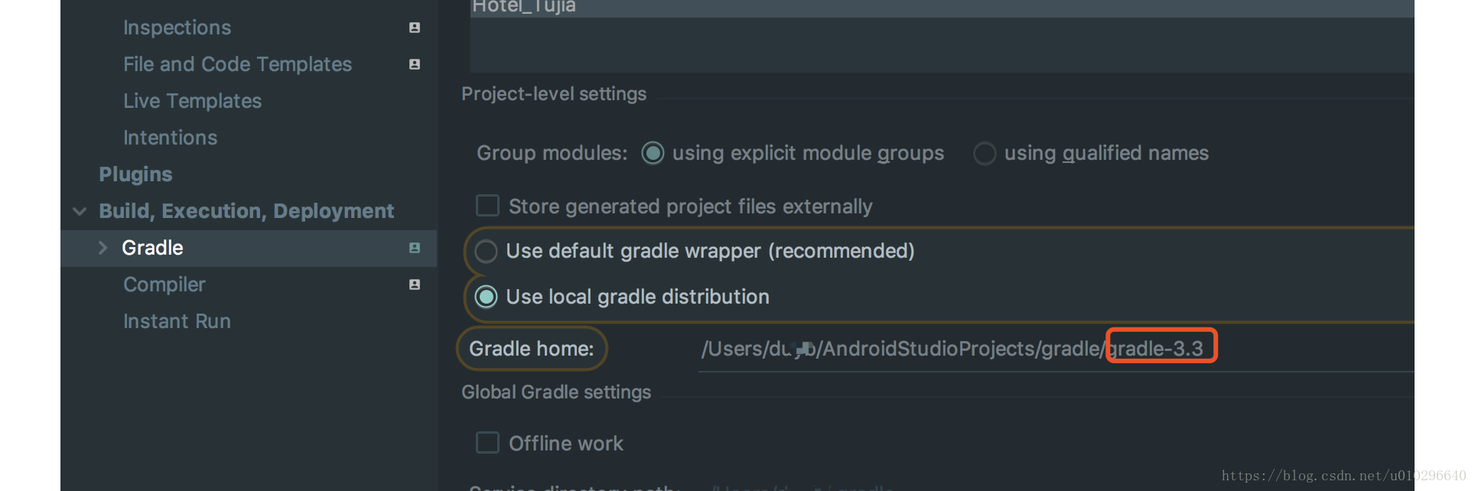Toggle Offline work checkbox

point(487,444)
